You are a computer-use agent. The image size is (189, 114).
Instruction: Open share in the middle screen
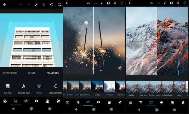[x=115, y=3]
